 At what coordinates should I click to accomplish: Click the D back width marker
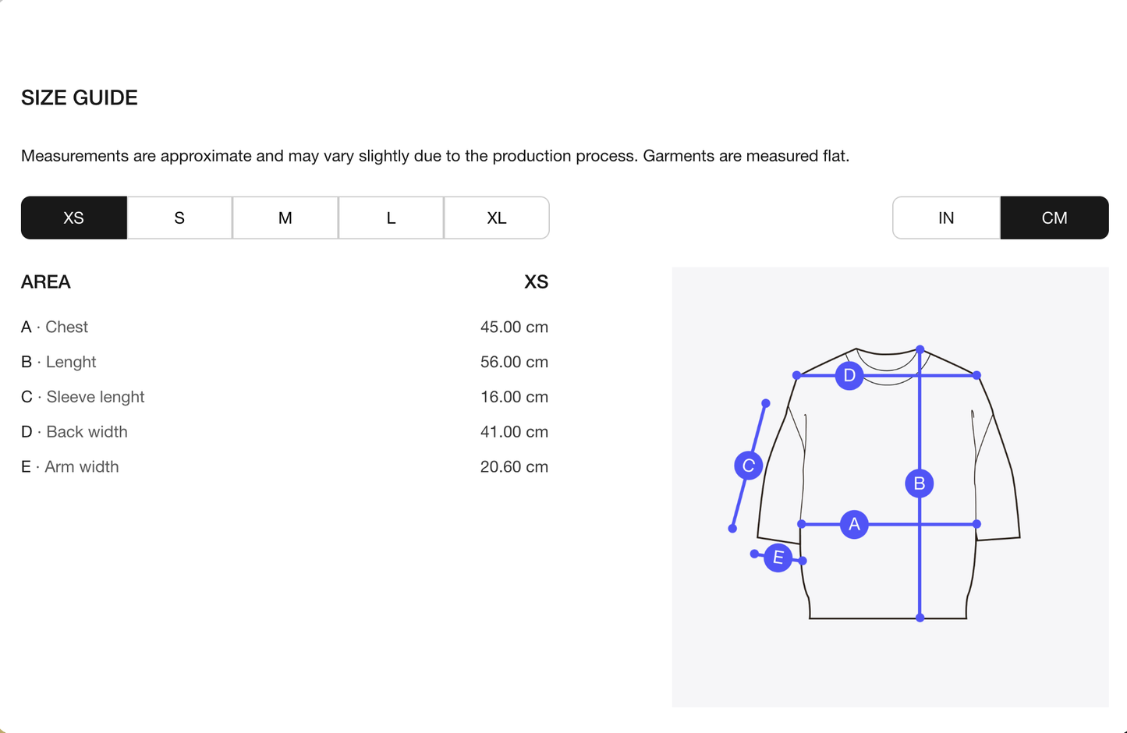point(849,375)
